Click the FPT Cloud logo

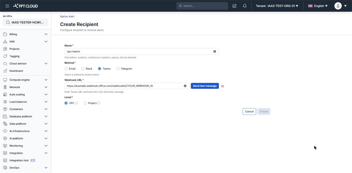click(26, 6)
